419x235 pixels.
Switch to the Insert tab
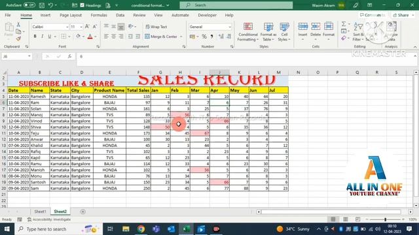click(45, 15)
